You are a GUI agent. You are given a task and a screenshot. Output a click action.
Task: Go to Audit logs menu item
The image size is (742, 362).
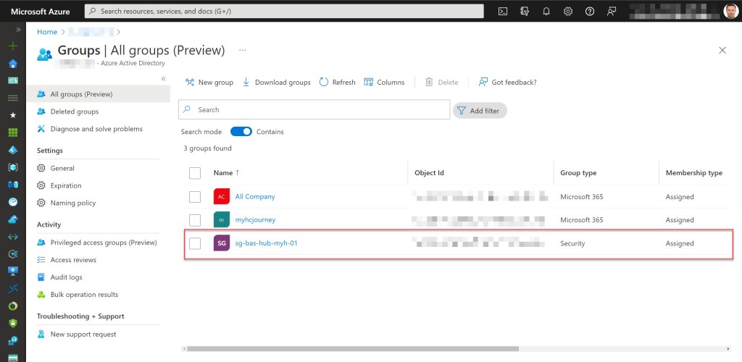pyautogui.click(x=66, y=277)
